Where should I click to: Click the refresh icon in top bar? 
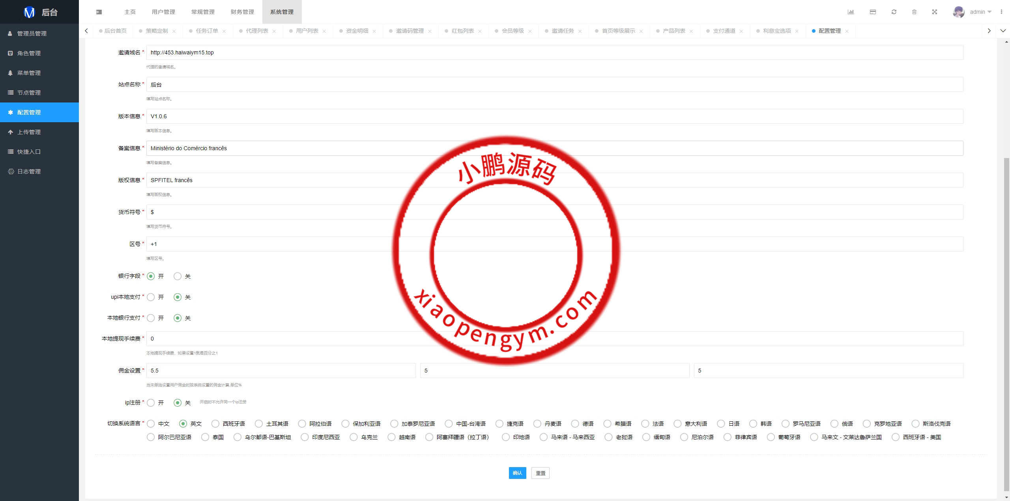(894, 12)
